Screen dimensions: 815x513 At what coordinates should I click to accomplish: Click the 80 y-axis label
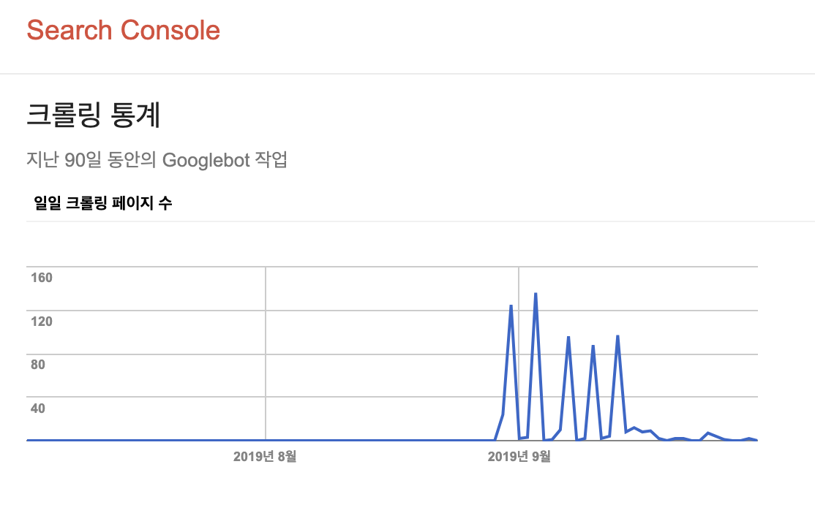pos(38,364)
